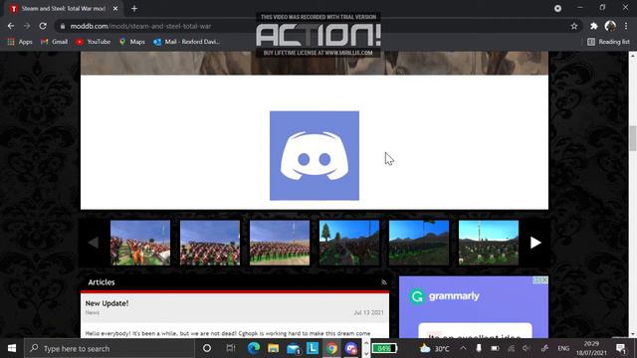This screenshot has height=358, width=637.
Task: Open the volume speaker tray icon
Action: pyautogui.click(x=527, y=348)
